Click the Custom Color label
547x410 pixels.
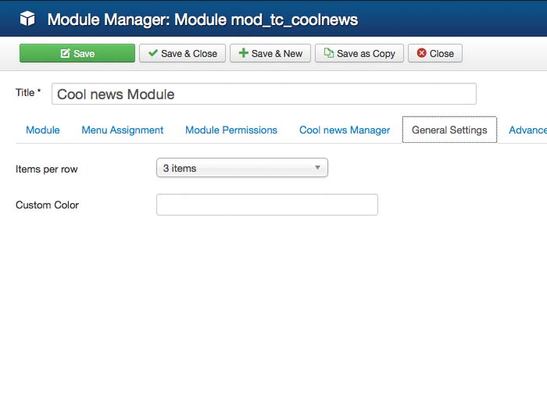48,205
